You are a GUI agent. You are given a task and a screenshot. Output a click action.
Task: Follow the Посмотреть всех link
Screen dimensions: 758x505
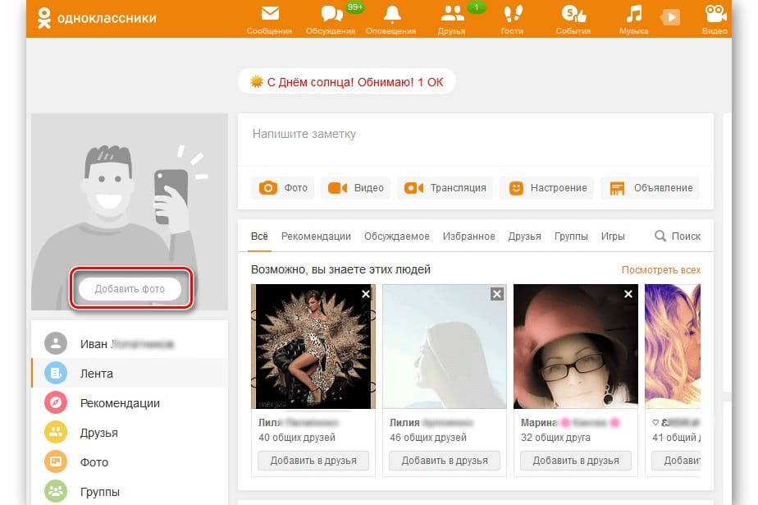point(660,270)
